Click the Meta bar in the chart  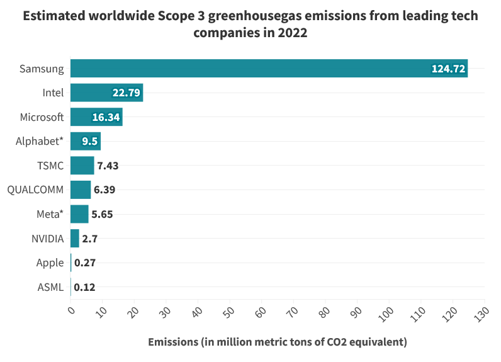point(79,214)
